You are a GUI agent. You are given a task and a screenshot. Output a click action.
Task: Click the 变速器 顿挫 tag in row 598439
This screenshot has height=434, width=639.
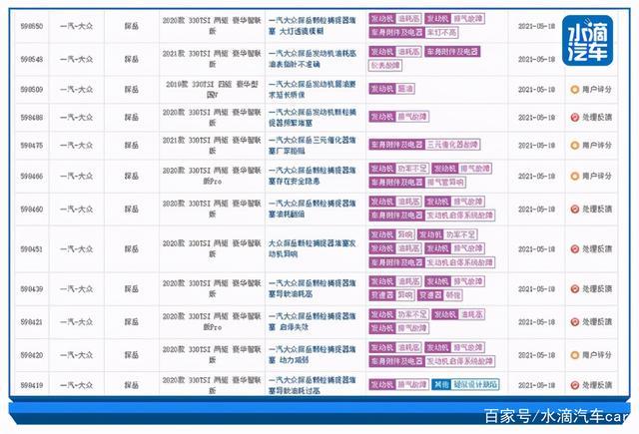440,295
